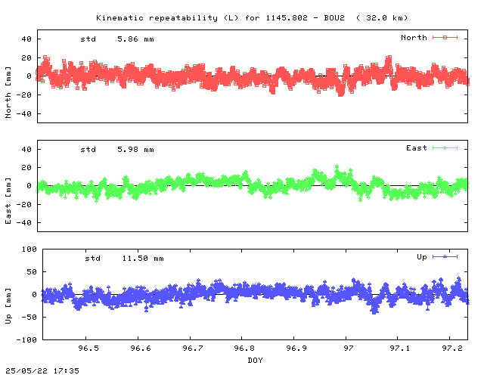The height and width of the screenshot is (375, 484).
Task: Click the '50' tick label on Up axis
Action: [32, 272]
